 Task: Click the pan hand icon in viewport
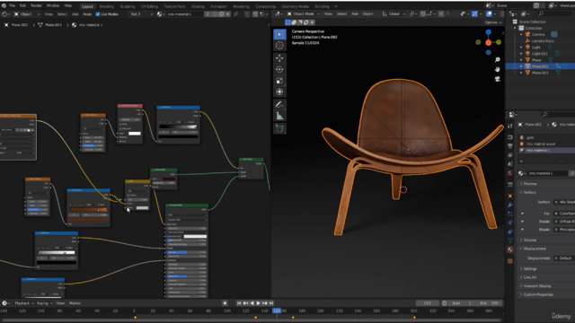pos(497,69)
